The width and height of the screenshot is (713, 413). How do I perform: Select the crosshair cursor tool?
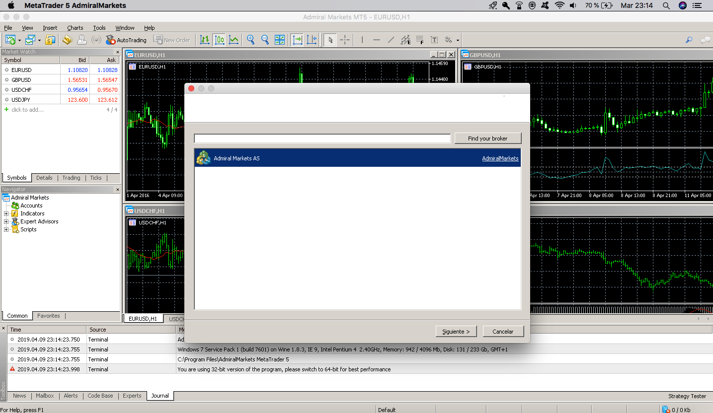pyautogui.click(x=345, y=40)
